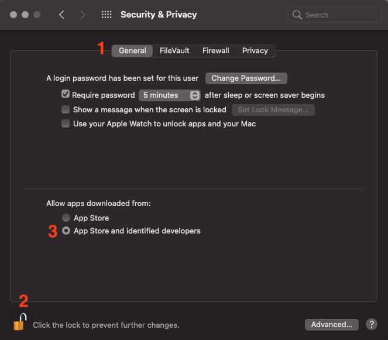Viewport: 388px width, 340px height.
Task: Open the 5 minutes delay dropdown
Action: coord(170,95)
